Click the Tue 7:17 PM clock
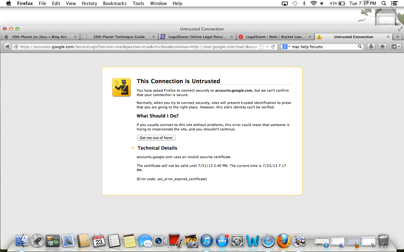 click(363, 3)
